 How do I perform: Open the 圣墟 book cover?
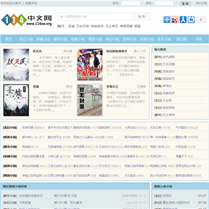point(16,100)
